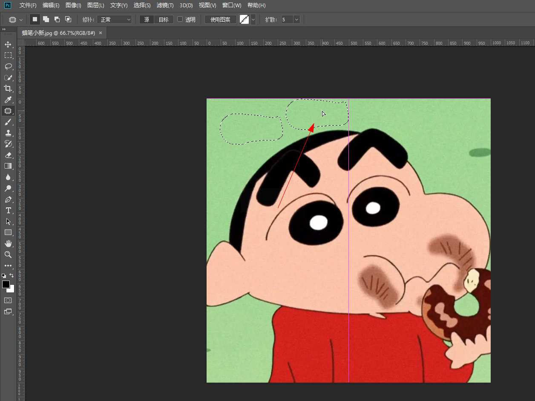The width and height of the screenshot is (535, 401).
Task: Choose Subtract from Selection mode
Action: tap(57, 20)
